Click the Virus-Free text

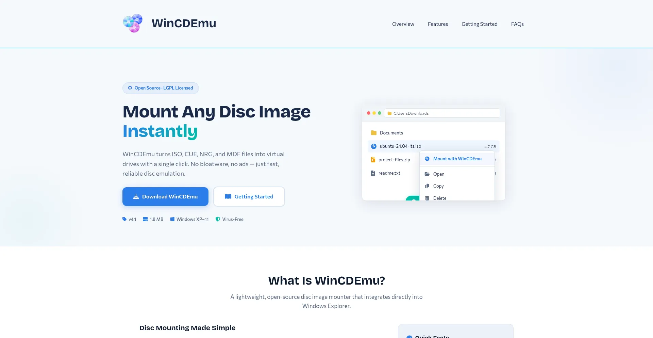(233, 220)
